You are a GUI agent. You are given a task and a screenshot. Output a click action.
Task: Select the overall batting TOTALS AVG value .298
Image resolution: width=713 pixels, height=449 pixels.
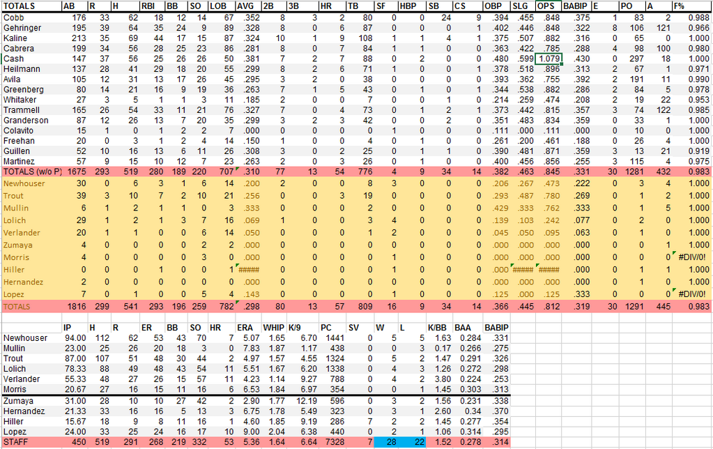point(251,307)
